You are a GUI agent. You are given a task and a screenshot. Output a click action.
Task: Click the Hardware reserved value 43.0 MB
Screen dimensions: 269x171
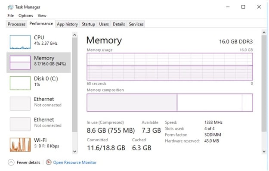tap(212, 141)
